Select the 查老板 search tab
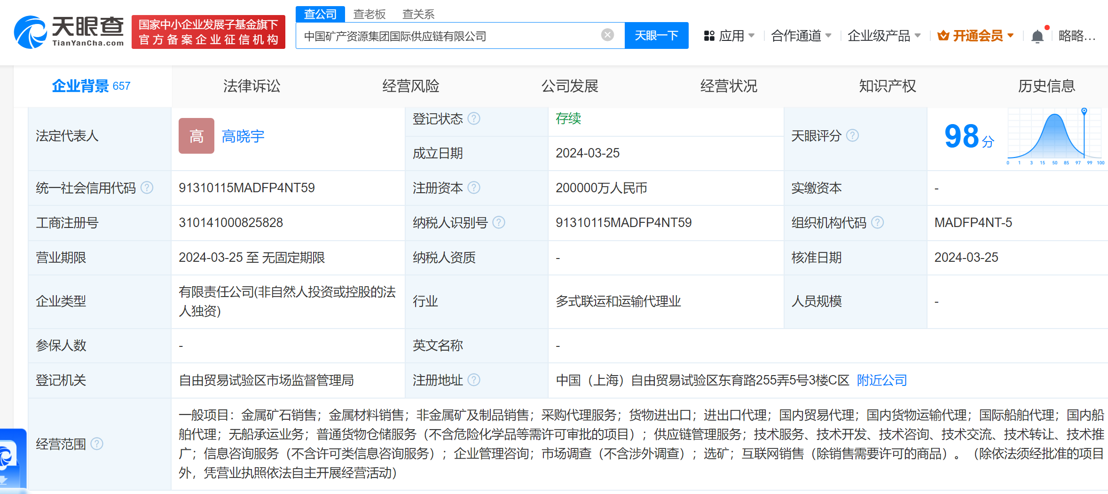The width and height of the screenshot is (1108, 494). [369, 14]
